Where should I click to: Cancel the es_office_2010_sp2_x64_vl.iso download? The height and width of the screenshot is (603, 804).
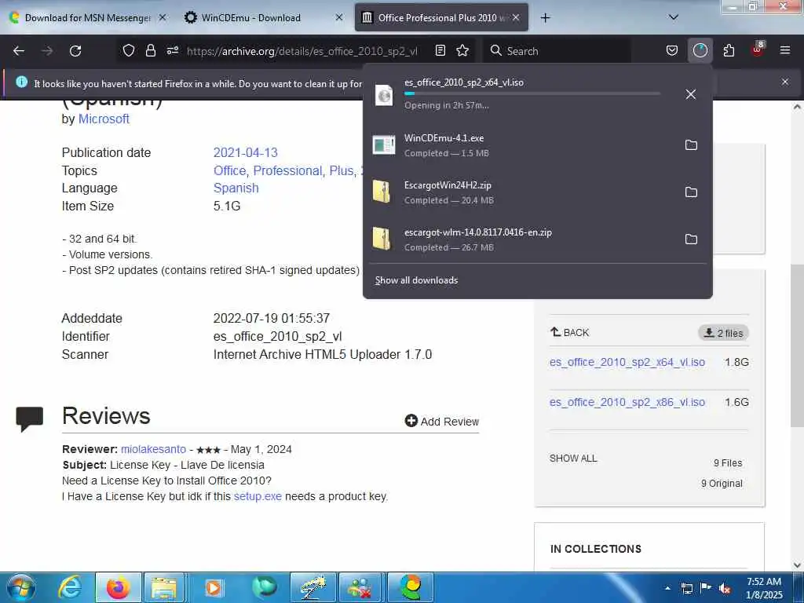[x=691, y=94]
